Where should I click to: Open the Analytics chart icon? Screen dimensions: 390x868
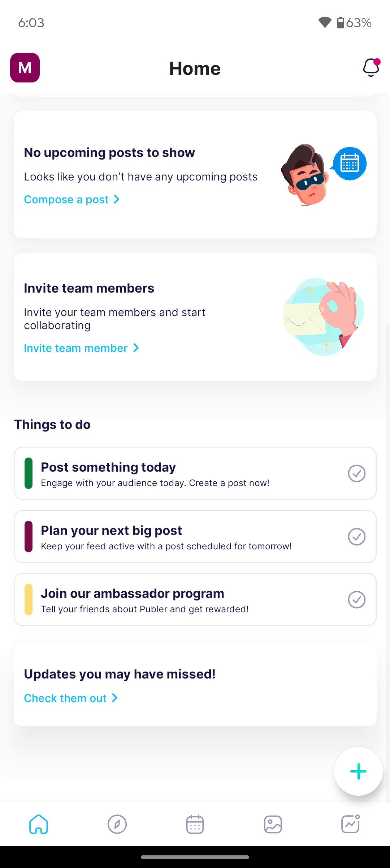point(351,824)
